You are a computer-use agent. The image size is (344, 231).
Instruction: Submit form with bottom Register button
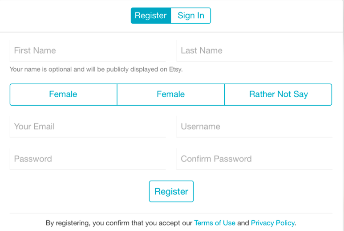[x=171, y=191]
